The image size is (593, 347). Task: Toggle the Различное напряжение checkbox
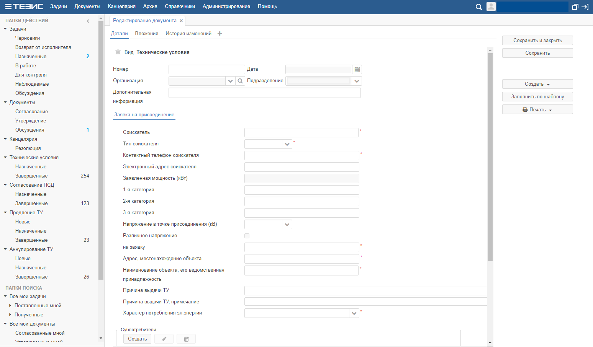pos(247,236)
